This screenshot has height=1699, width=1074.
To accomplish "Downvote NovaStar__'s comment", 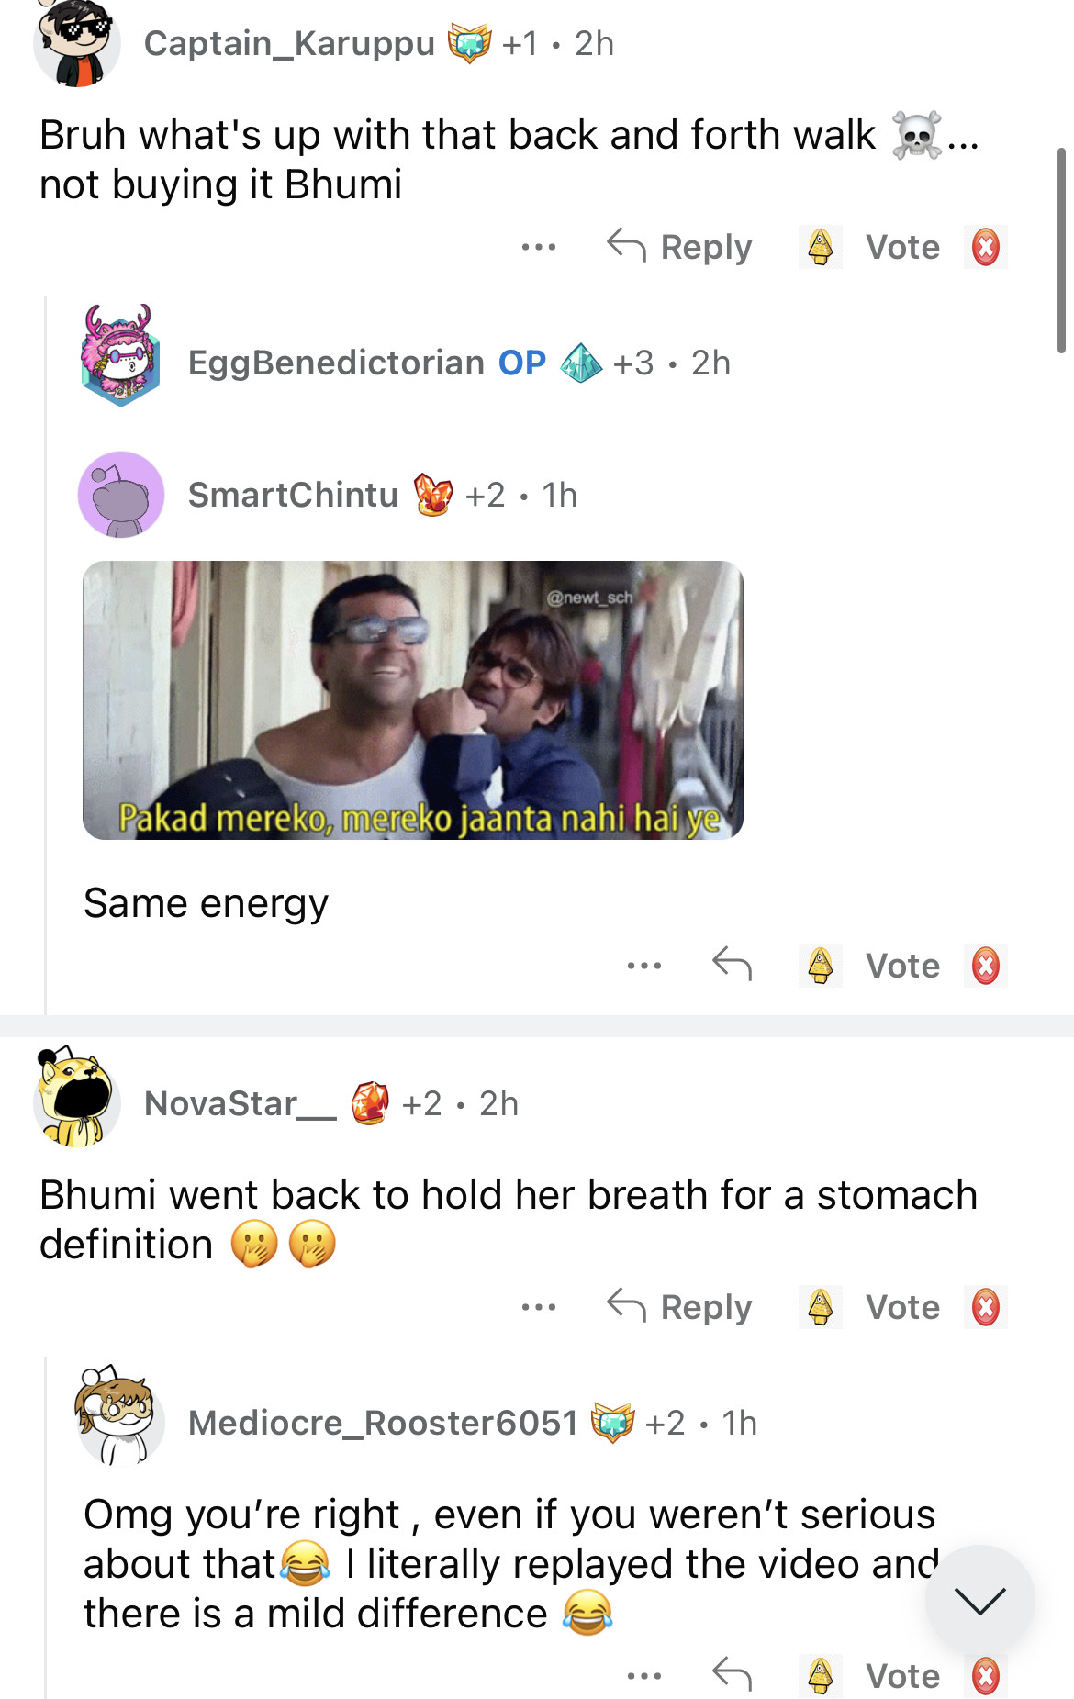I will tap(986, 1307).
